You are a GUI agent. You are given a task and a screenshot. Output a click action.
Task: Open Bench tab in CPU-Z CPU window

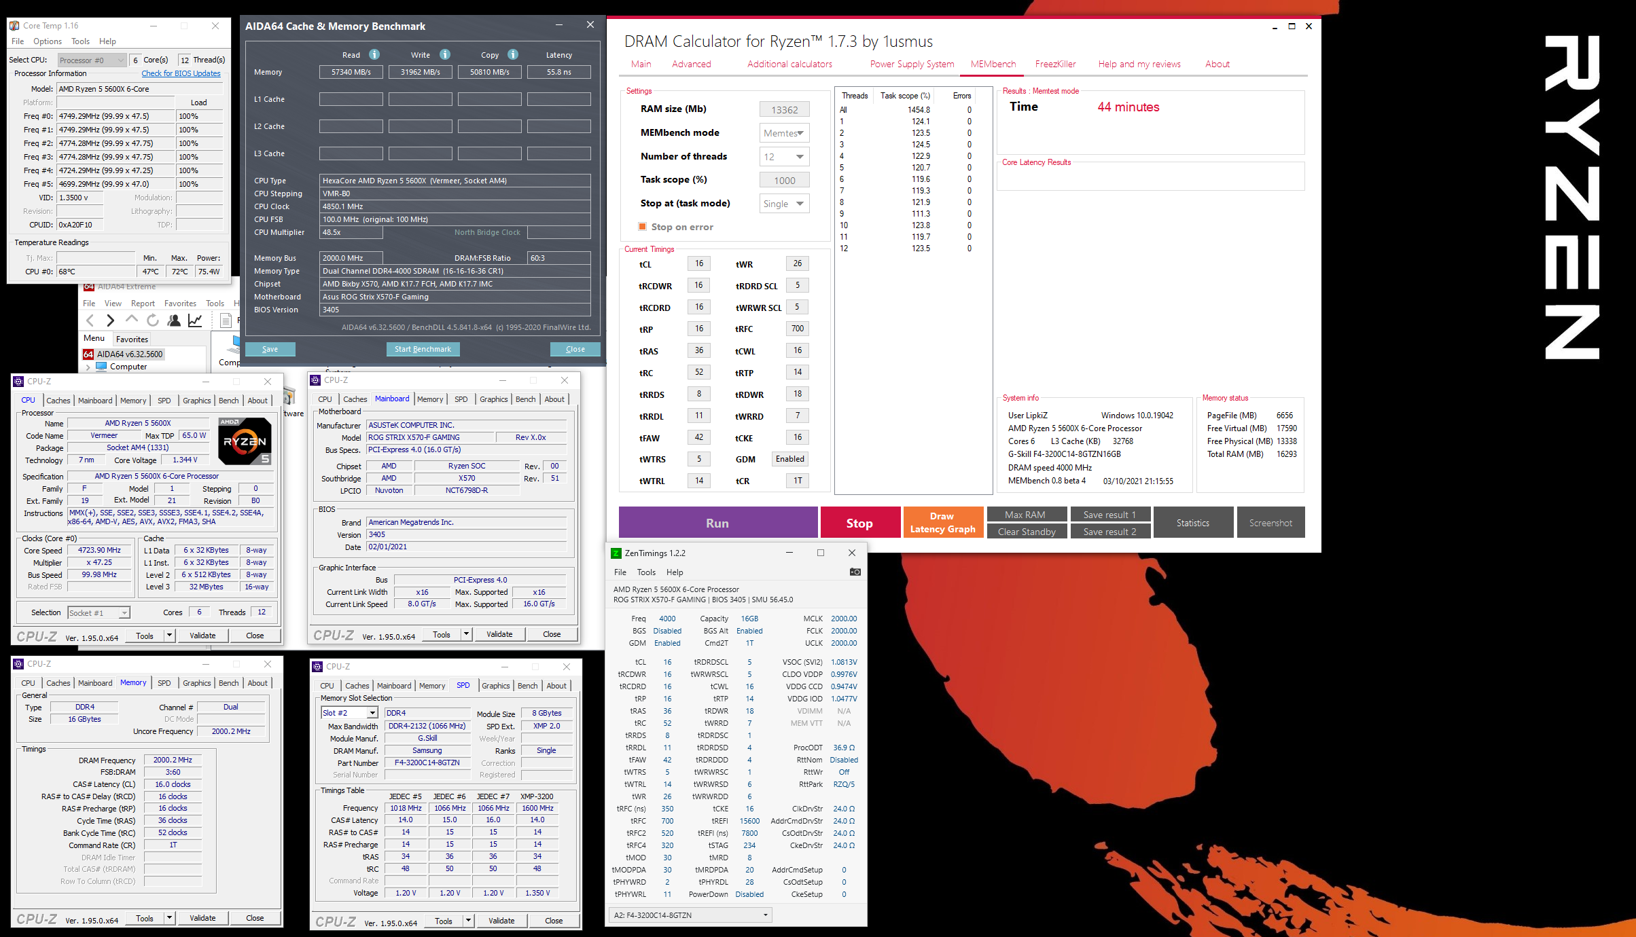tap(228, 401)
